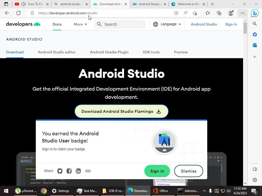Close the android studio search tab
This screenshot has width=262, height=196.
(86, 4)
